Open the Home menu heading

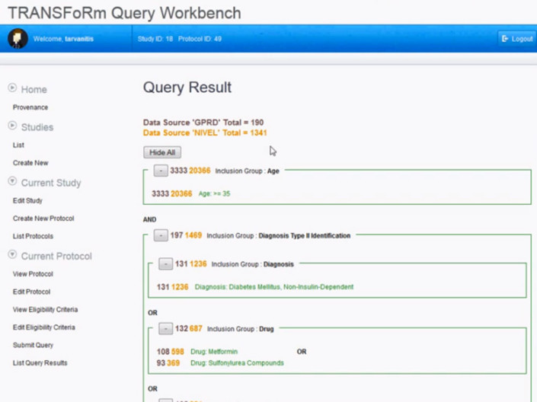coord(34,89)
